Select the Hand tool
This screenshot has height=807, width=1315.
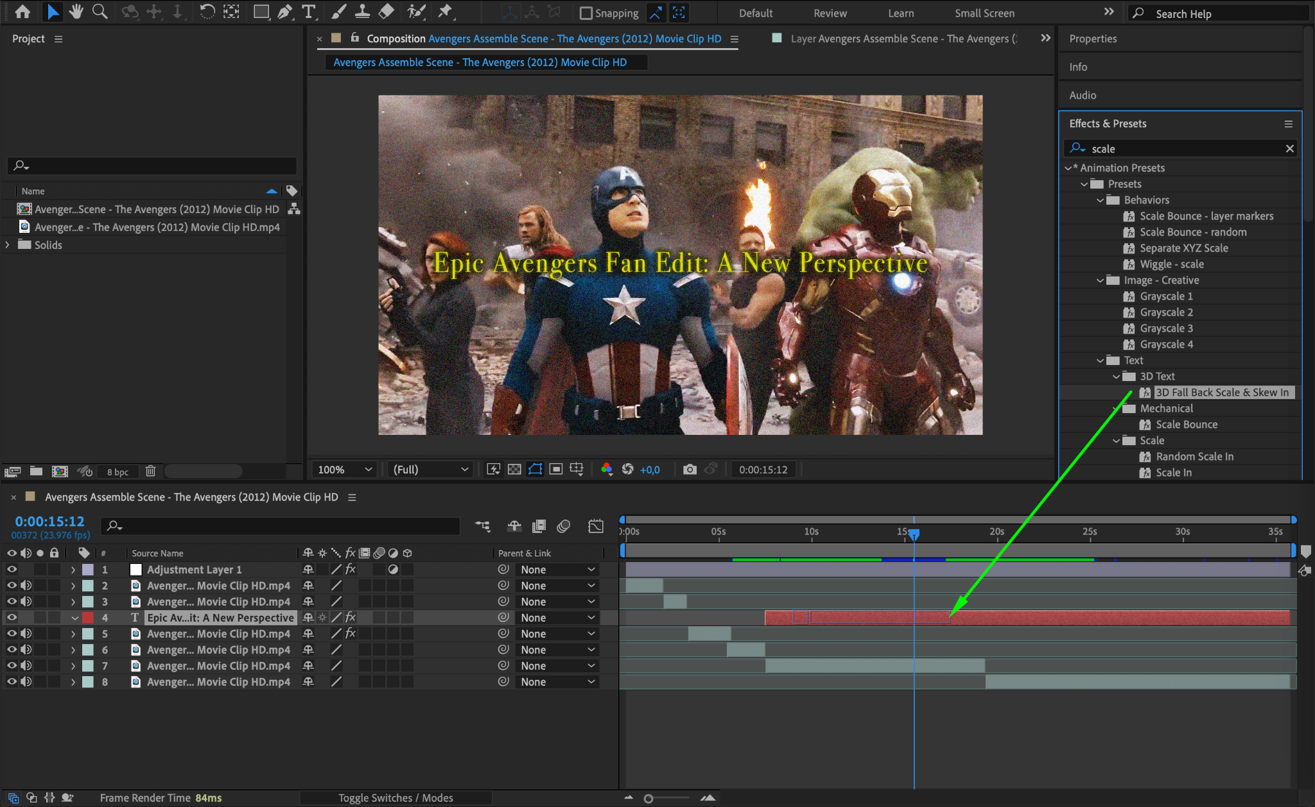point(76,12)
